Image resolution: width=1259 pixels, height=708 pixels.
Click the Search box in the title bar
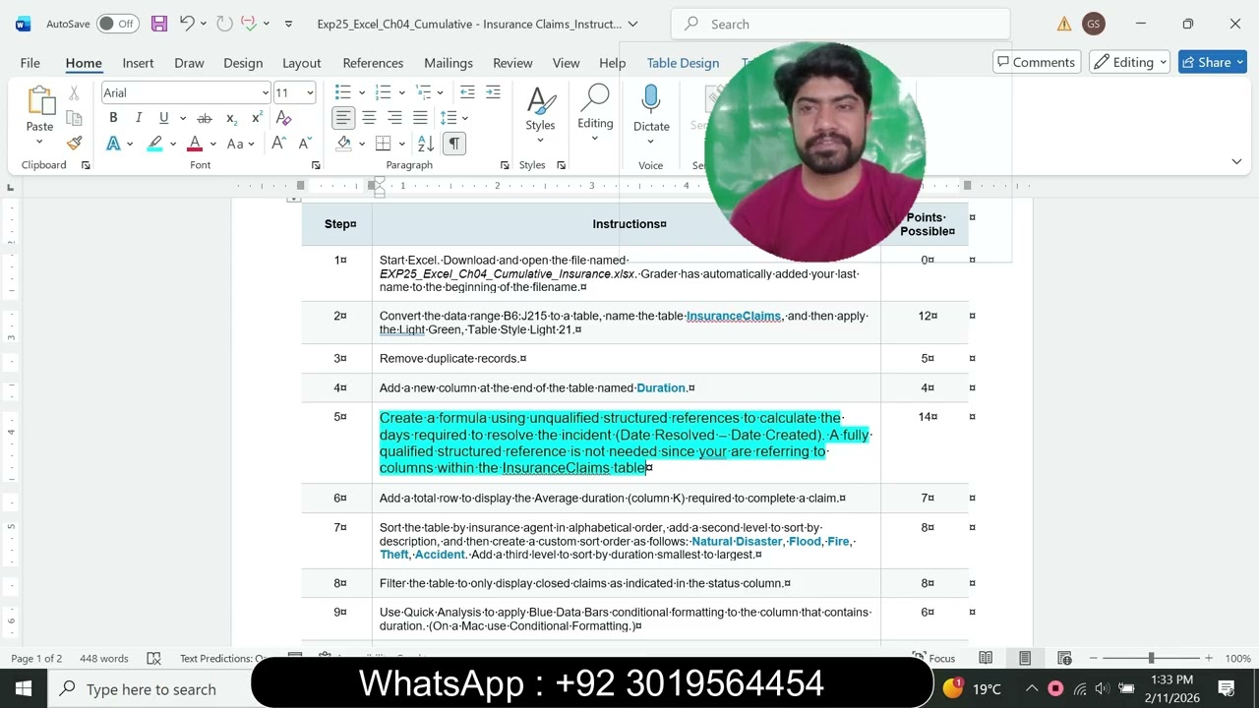coord(840,24)
